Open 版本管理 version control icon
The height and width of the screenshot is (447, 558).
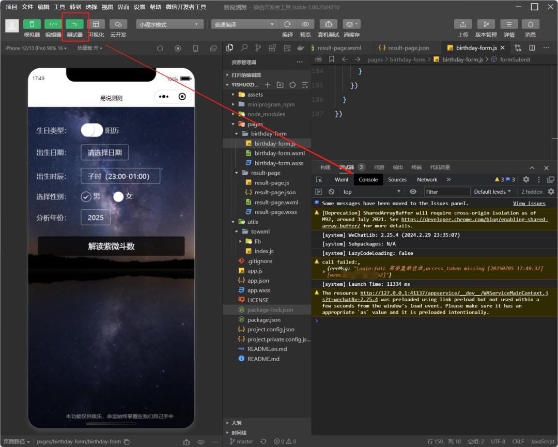(486, 24)
